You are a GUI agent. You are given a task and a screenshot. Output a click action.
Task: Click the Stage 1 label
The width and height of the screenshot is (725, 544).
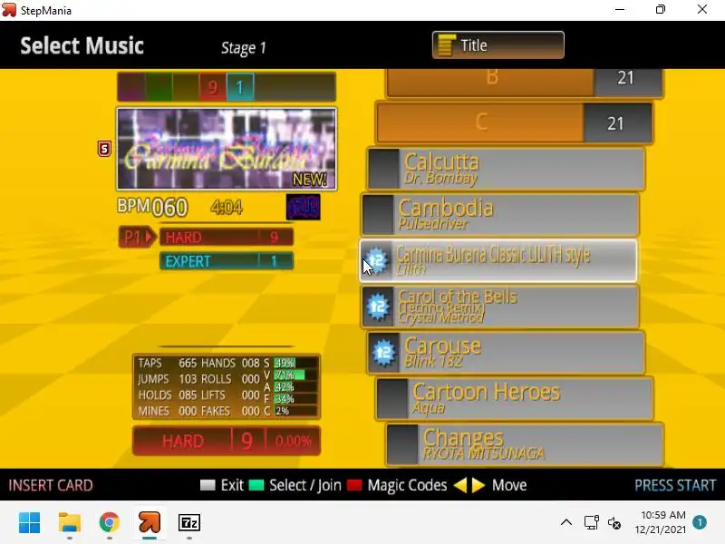[244, 48]
